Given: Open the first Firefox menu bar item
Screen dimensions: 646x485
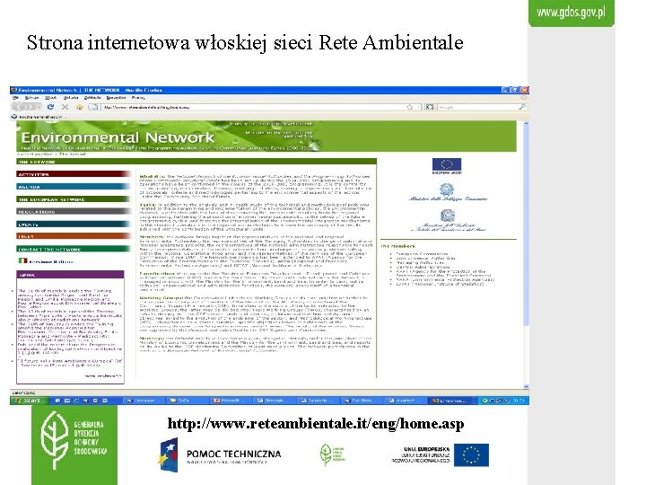Looking at the screenshot, I should [15, 98].
